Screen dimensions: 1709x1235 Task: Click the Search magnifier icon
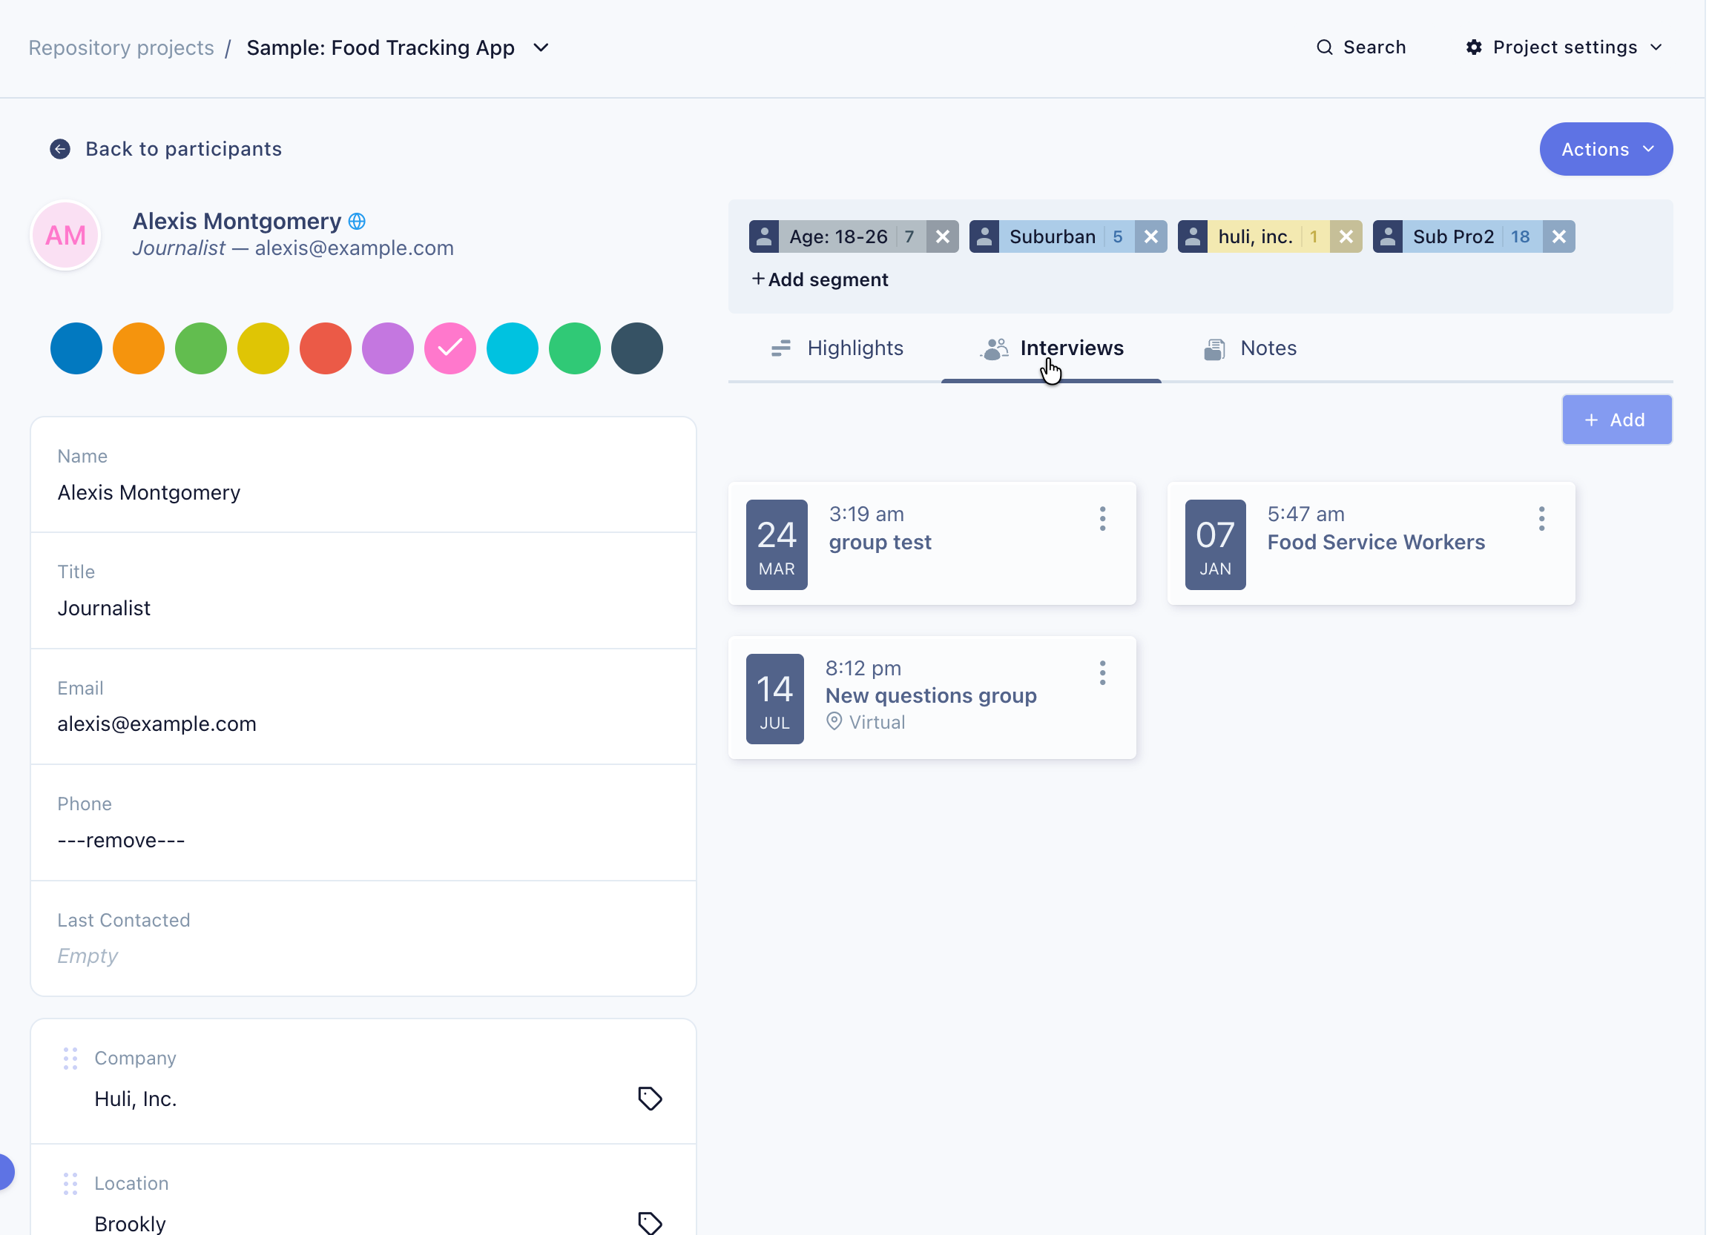pyautogui.click(x=1324, y=47)
